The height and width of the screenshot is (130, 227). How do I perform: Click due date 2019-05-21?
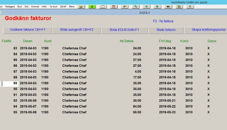pos(167,101)
